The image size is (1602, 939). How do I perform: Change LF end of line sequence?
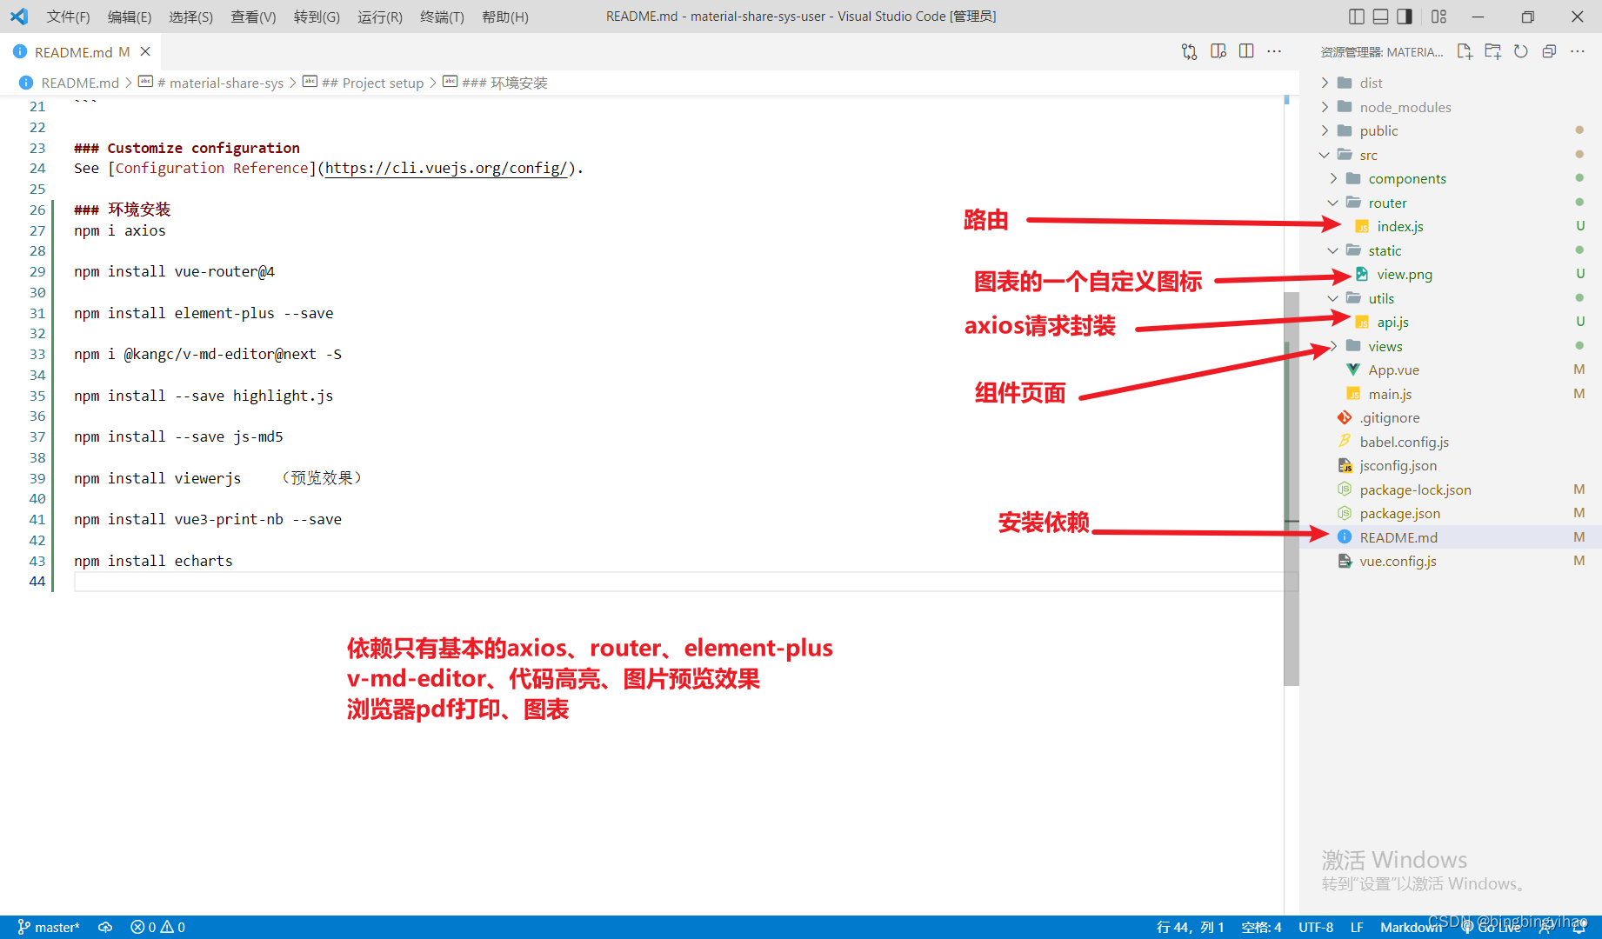coord(1357,927)
